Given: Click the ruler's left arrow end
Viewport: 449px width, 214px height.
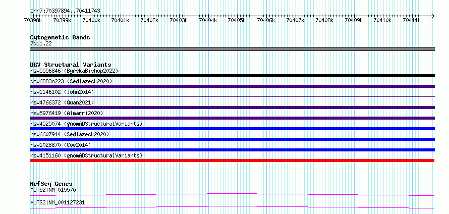Looking at the screenshot, I should (x=31, y=16).
